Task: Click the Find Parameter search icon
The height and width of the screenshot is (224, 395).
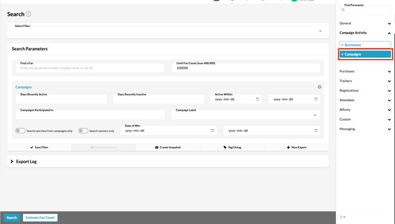Action: [x=343, y=10]
